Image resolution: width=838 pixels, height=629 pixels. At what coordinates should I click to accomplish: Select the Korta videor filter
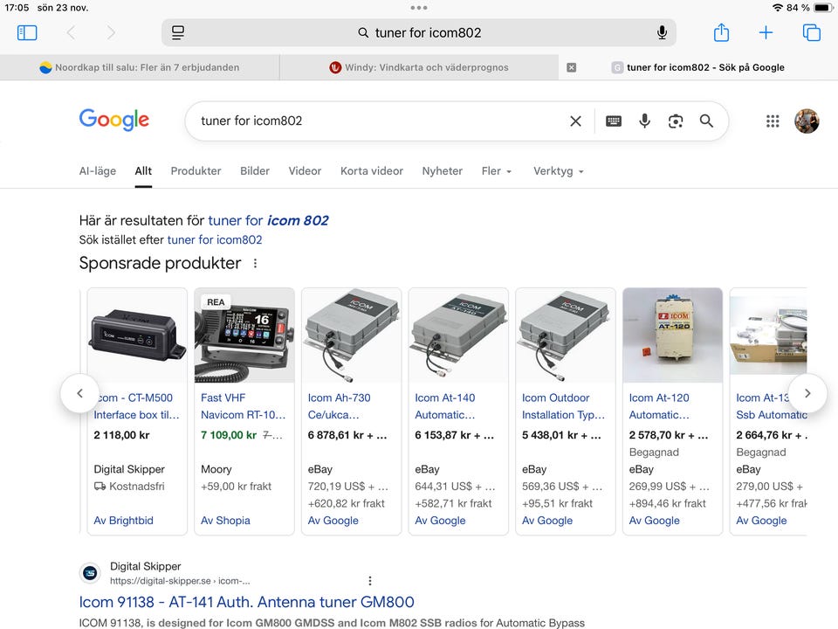point(372,170)
